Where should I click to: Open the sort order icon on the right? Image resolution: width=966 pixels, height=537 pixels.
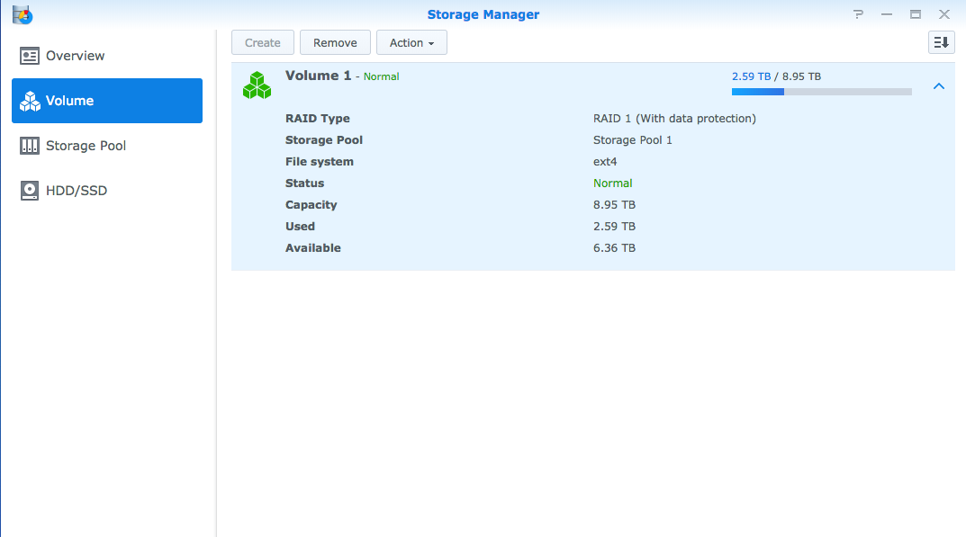tap(941, 41)
